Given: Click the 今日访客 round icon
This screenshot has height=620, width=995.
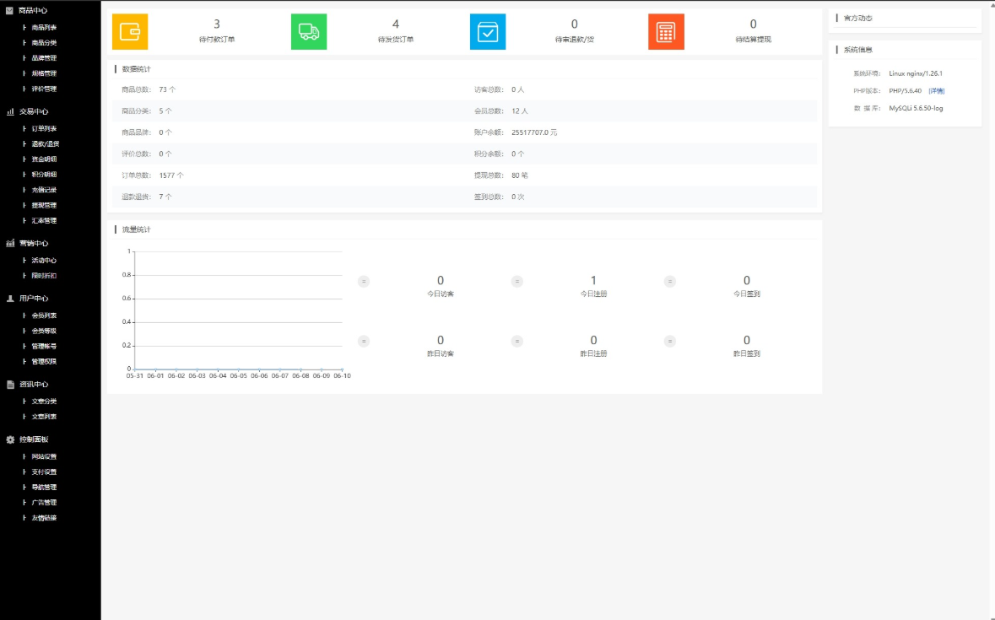Looking at the screenshot, I should [364, 282].
